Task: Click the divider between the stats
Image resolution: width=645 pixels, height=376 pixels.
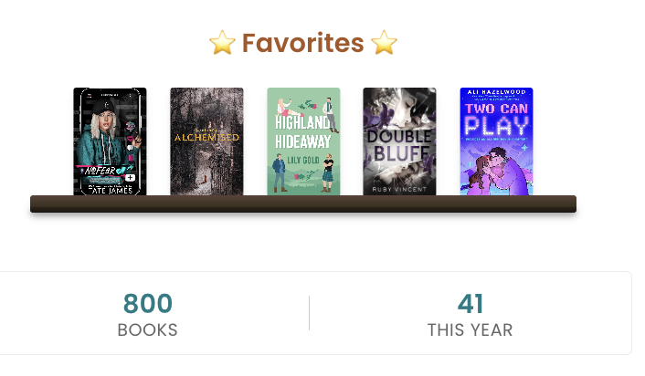Action: 309,313
